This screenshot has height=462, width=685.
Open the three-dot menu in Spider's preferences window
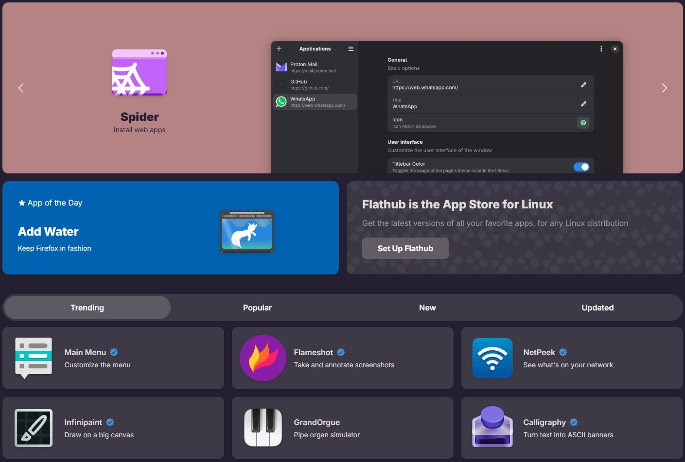[x=601, y=49]
